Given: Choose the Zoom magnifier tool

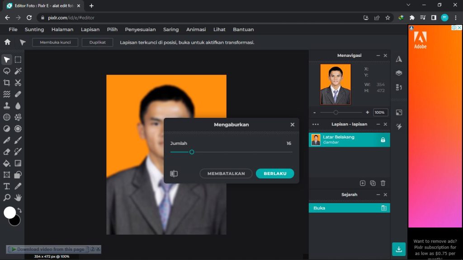Looking at the screenshot, I should point(6,197).
